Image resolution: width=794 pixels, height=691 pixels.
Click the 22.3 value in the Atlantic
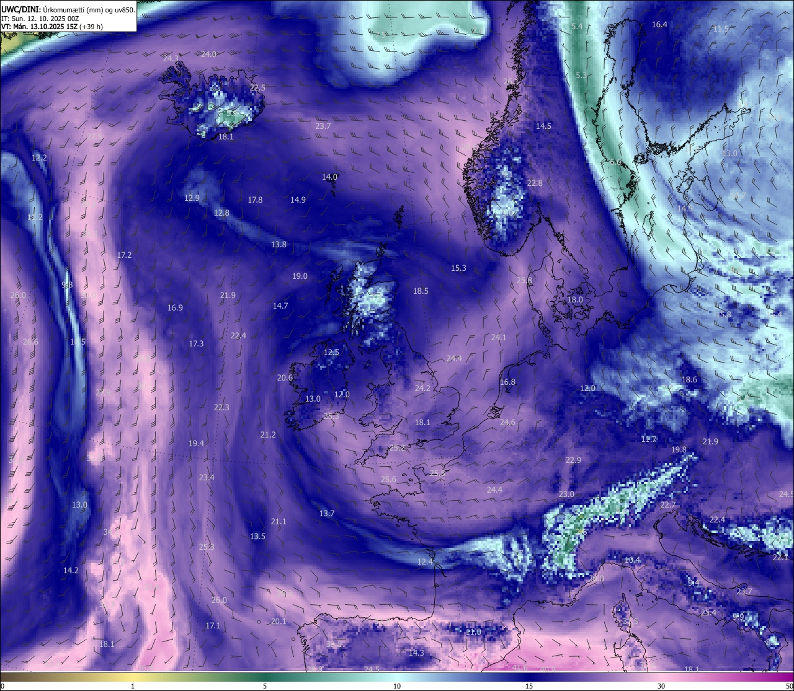[221, 407]
